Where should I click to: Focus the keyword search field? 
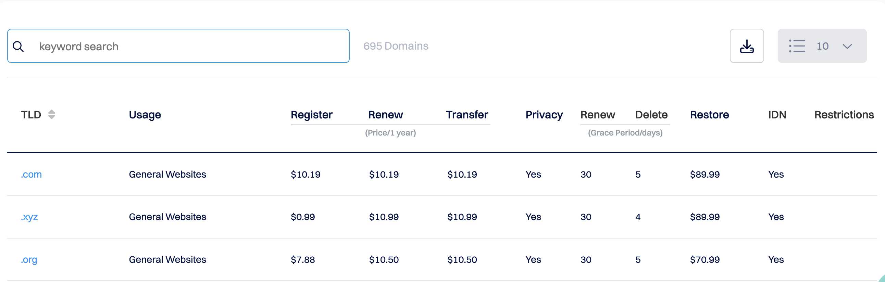[x=192, y=46]
